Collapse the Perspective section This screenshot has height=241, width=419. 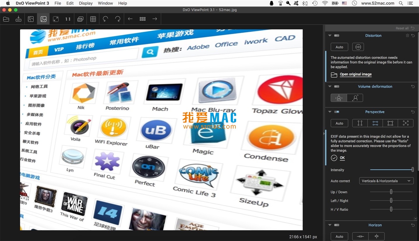[x=330, y=112]
